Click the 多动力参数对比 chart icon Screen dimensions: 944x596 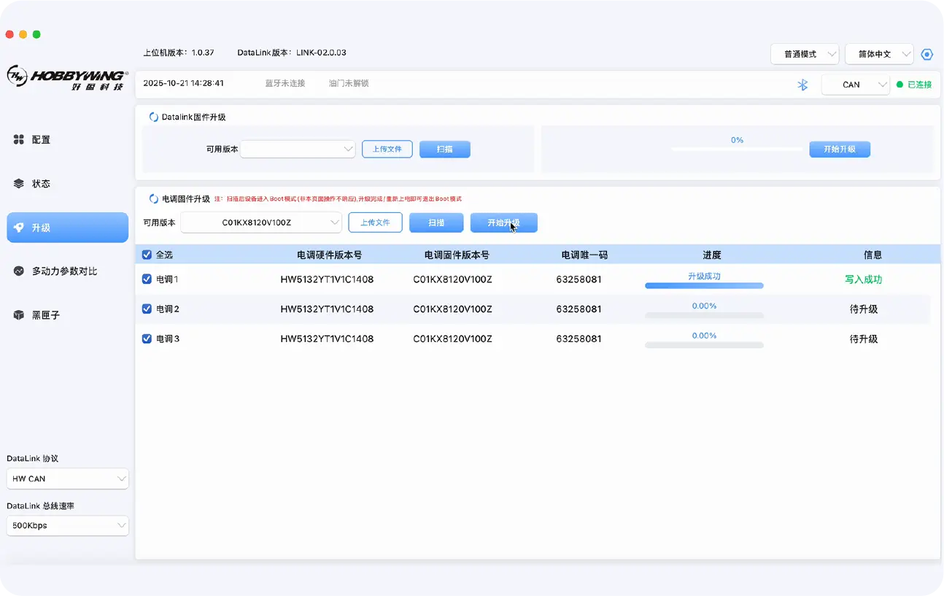point(19,271)
